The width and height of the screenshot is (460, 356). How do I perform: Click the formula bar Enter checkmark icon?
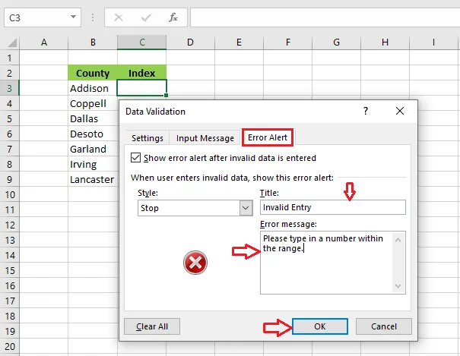click(x=146, y=18)
